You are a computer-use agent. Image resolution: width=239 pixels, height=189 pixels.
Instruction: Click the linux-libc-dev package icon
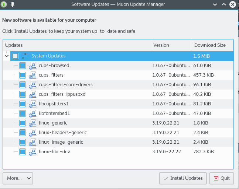pyautogui.click(x=33, y=152)
